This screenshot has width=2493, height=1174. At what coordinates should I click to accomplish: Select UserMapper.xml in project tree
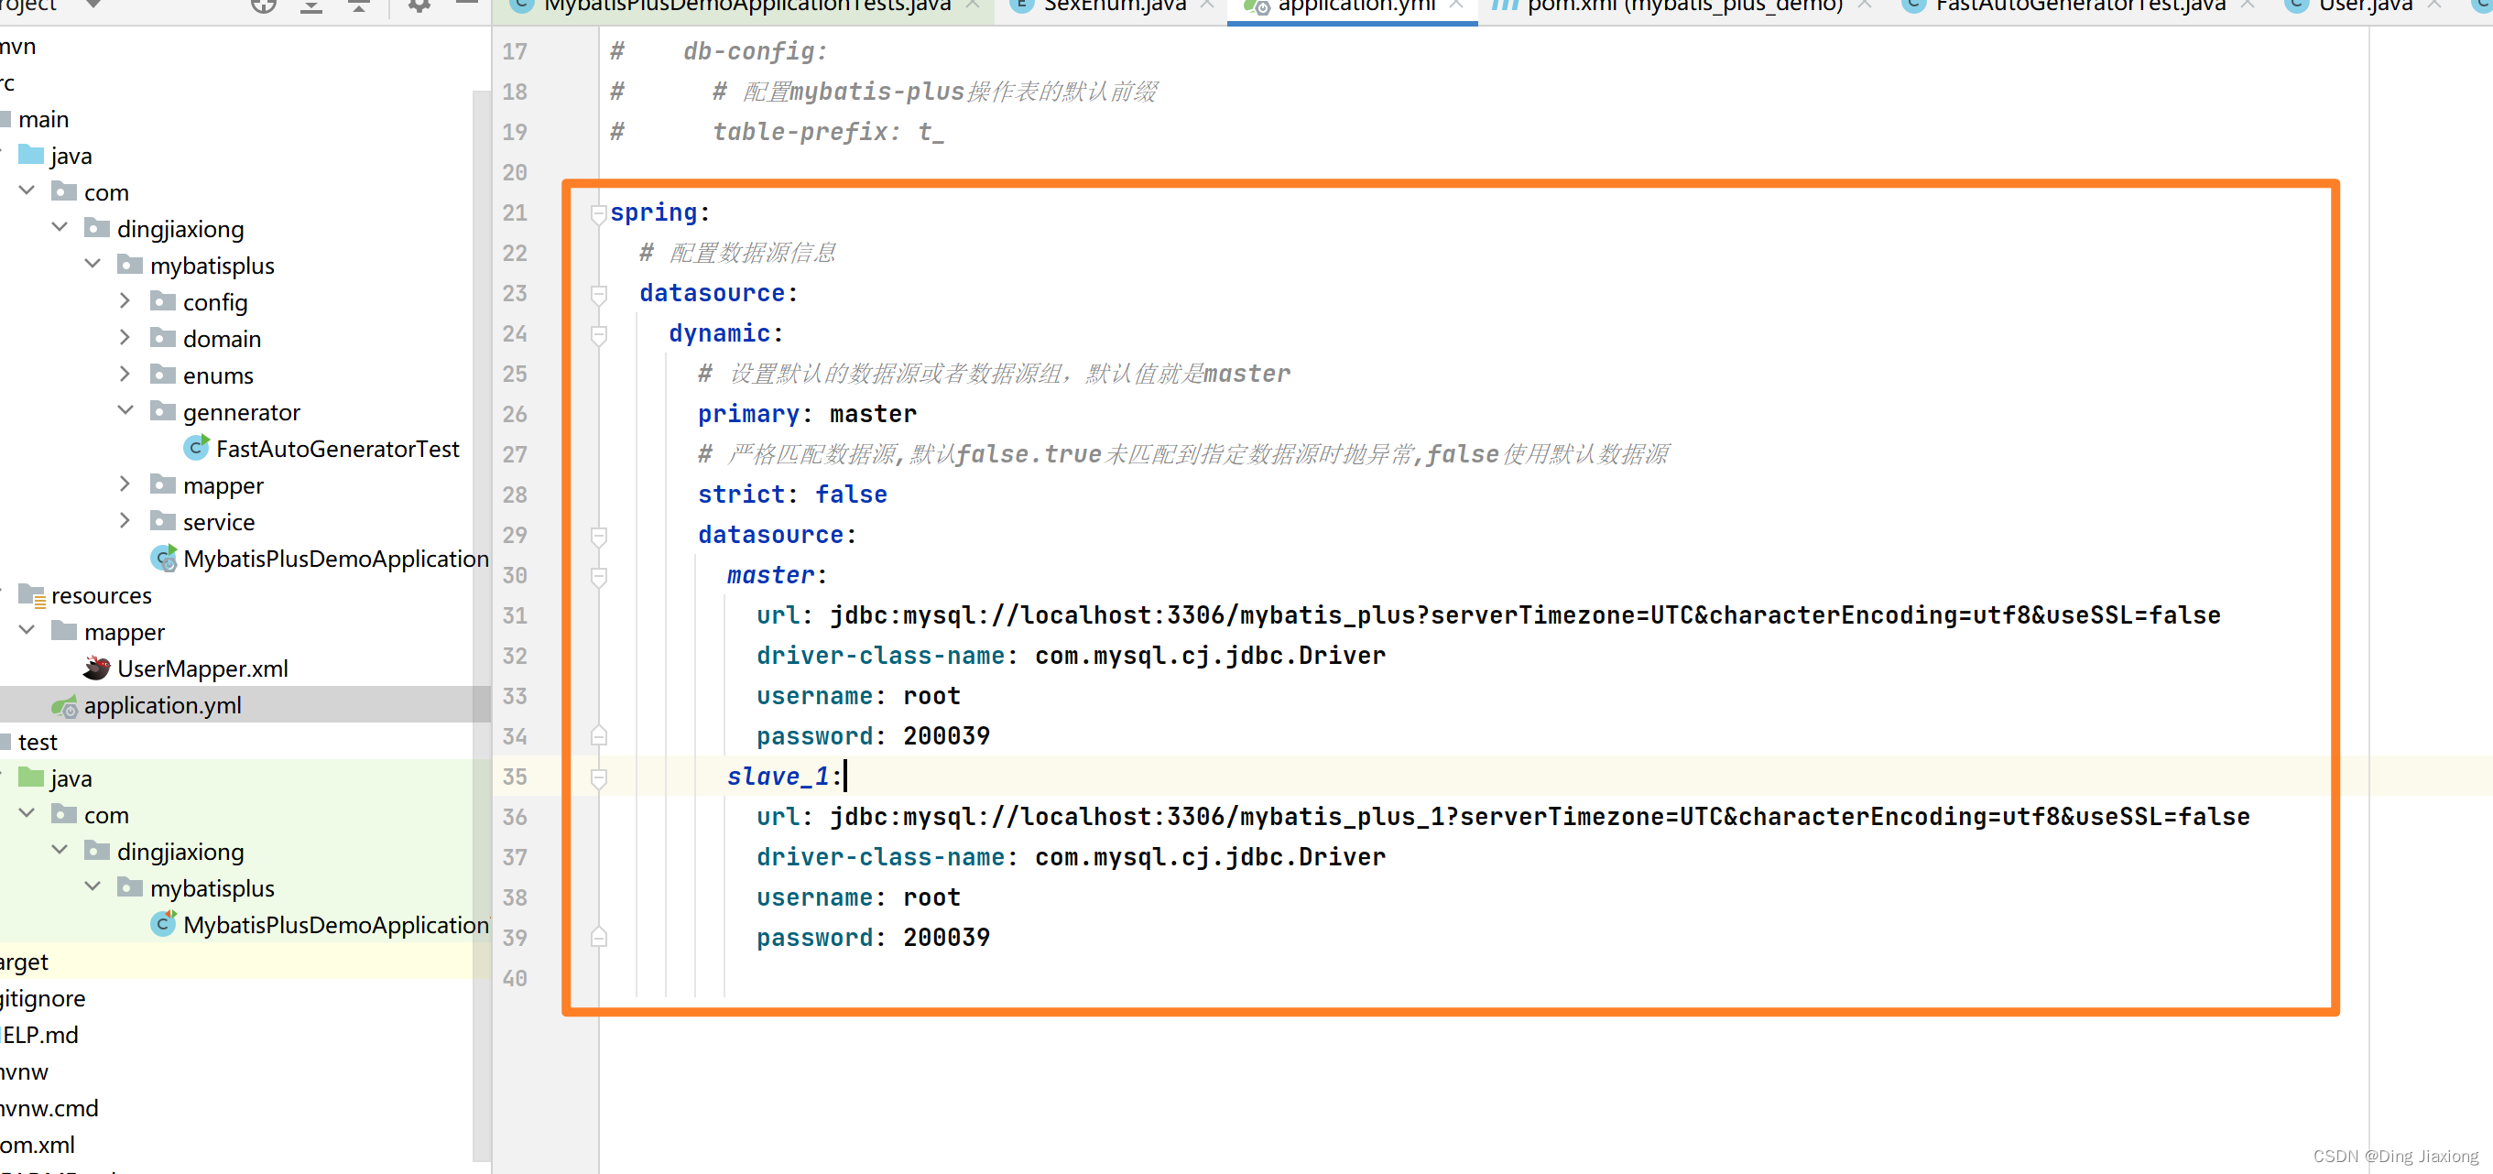point(202,669)
